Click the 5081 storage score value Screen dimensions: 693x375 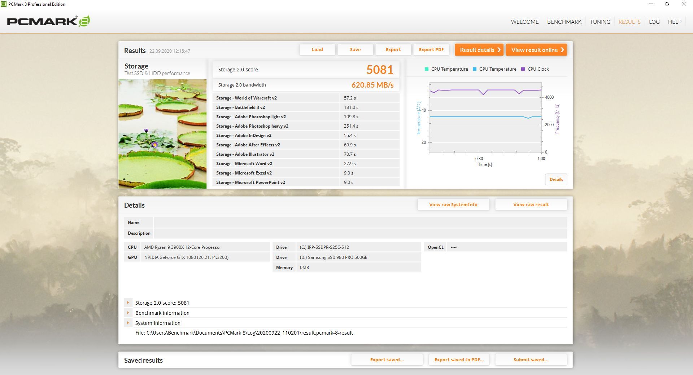(x=380, y=70)
